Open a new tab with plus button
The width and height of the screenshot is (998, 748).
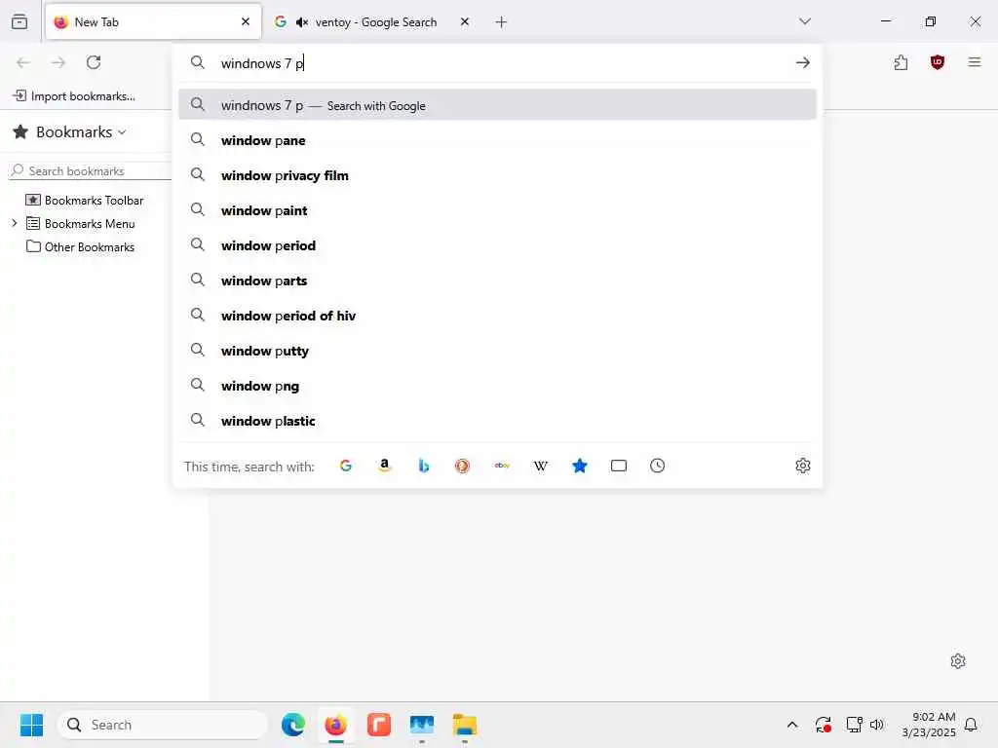[501, 22]
